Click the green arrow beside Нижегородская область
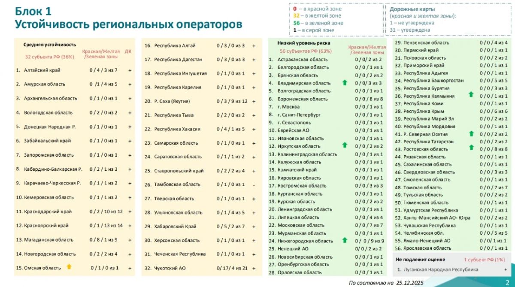The width and height of the screenshot is (515, 287). [344, 240]
